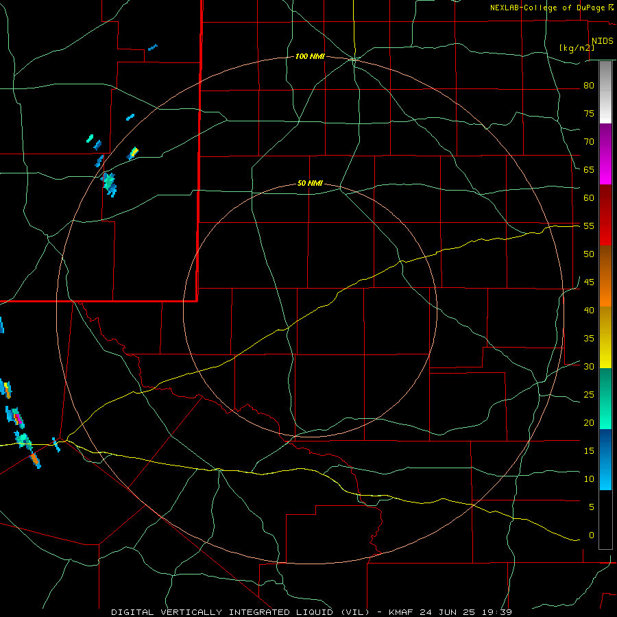
Task: Click the 50 value on color scale
Action: pyautogui.click(x=589, y=254)
